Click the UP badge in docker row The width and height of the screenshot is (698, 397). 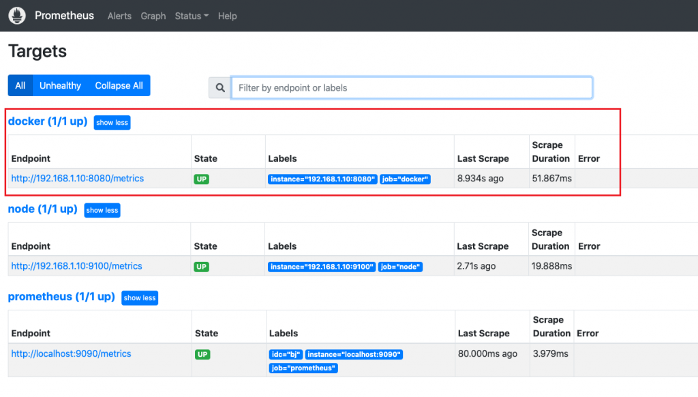(x=201, y=179)
